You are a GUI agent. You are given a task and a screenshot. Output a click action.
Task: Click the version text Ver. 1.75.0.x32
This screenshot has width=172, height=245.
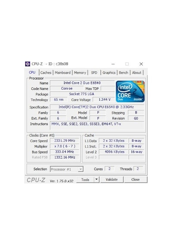pyautogui.click(x=61, y=181)
